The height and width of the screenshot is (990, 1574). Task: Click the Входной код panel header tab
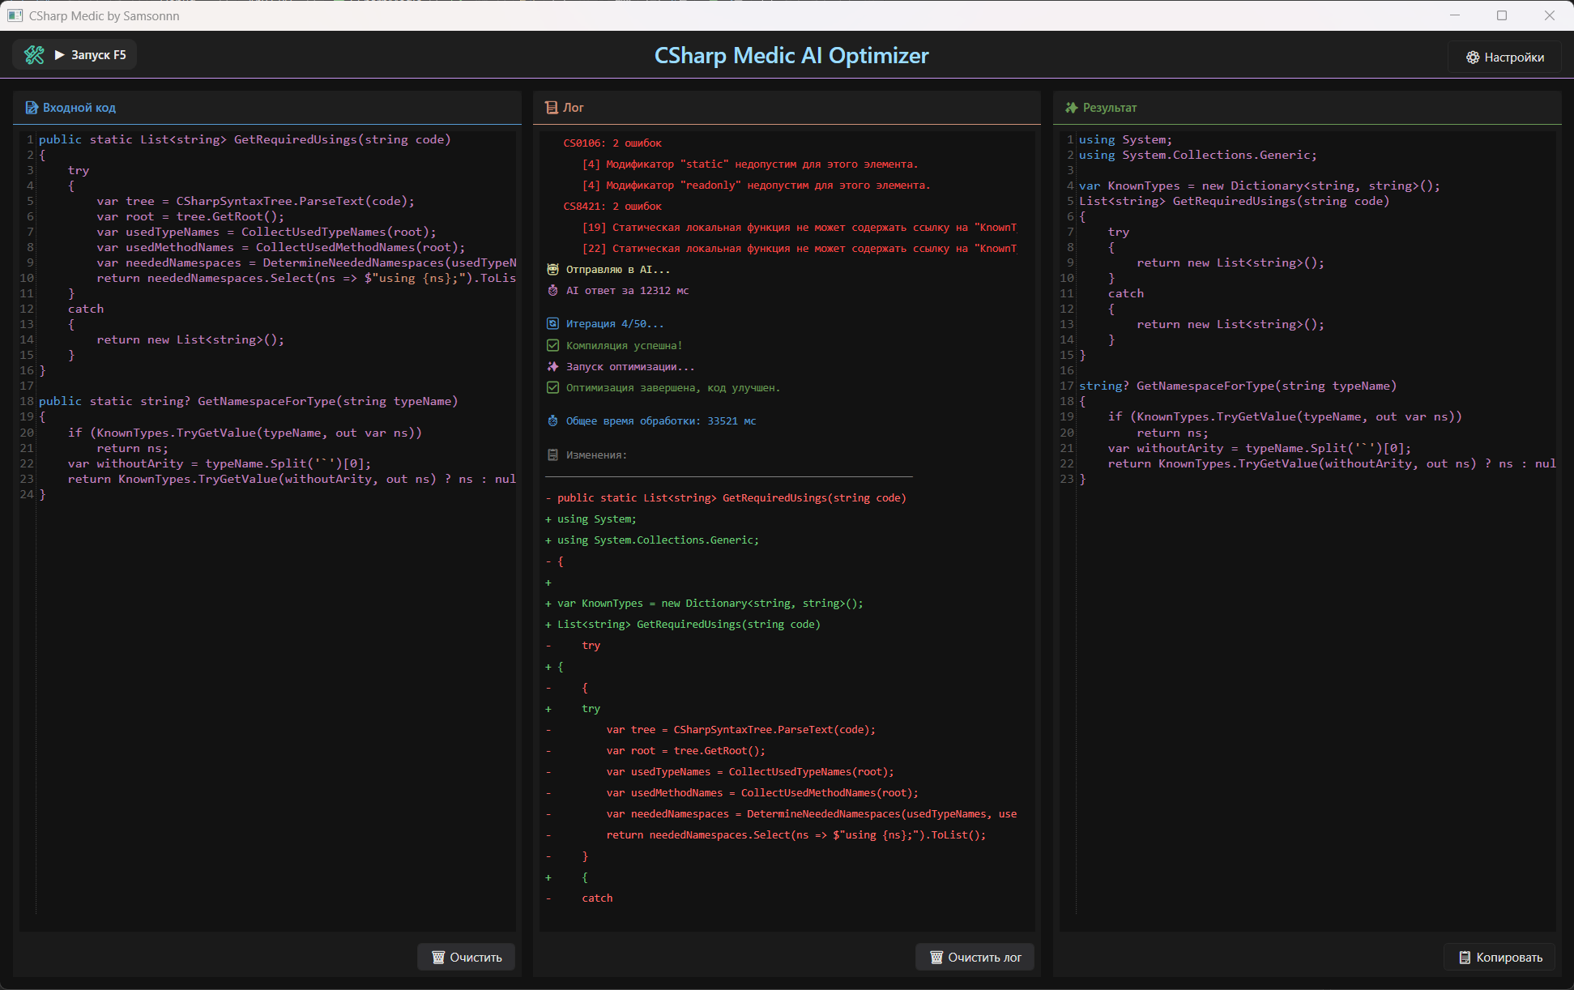pyautogui.click(x=79, y=108)
